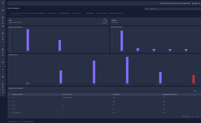Click the Infra cell in the table
This screenshot has height=123, width=201.
coord(13,98)
